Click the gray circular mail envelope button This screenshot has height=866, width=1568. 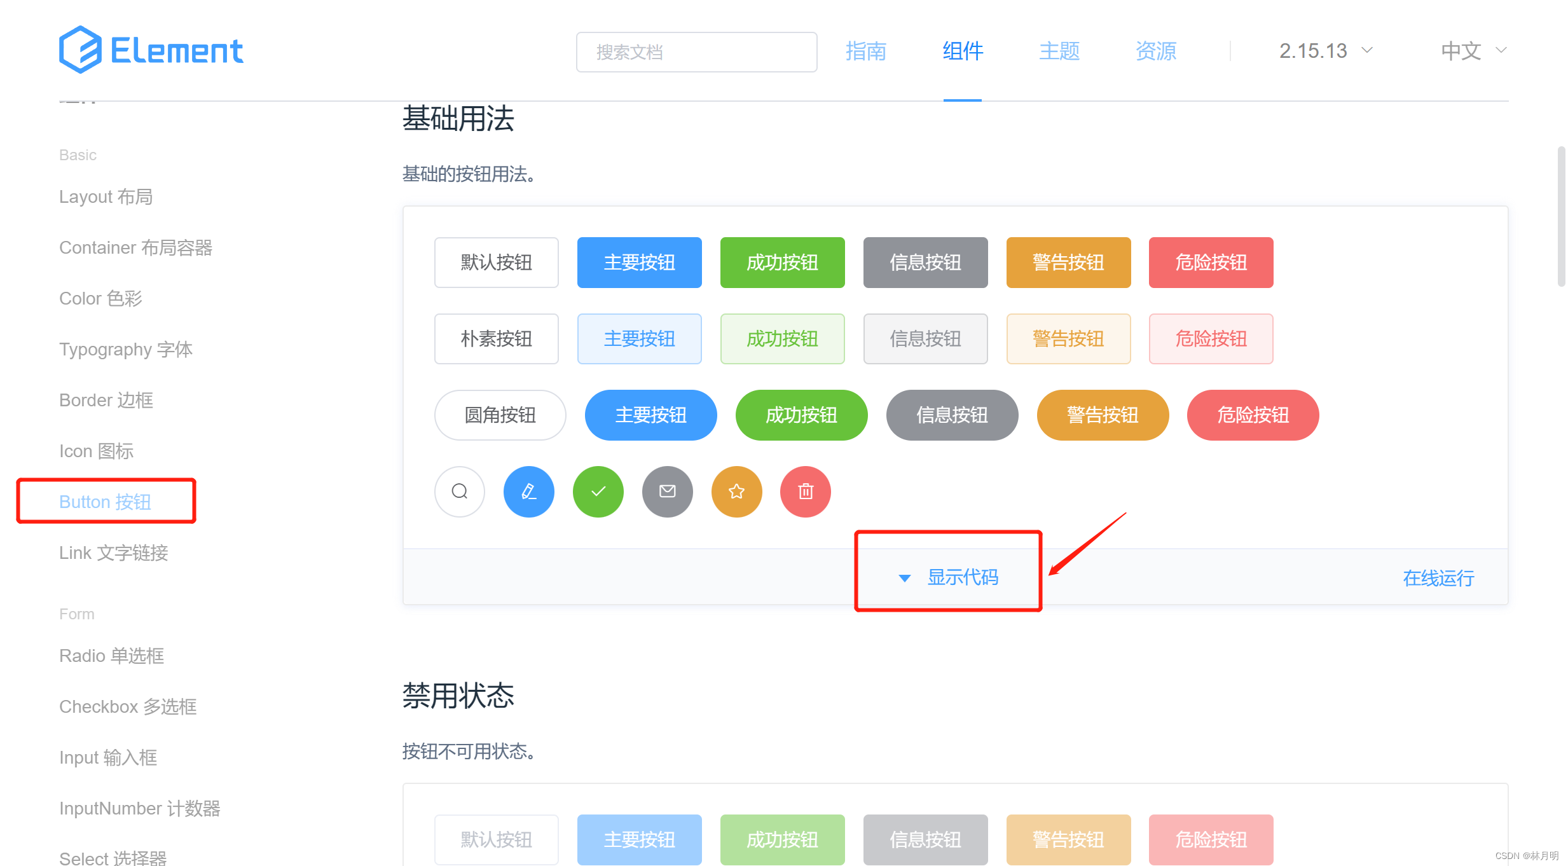point(667,491)
